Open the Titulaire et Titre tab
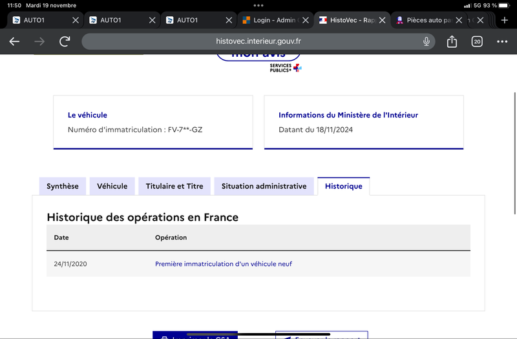 click(174, 186)
